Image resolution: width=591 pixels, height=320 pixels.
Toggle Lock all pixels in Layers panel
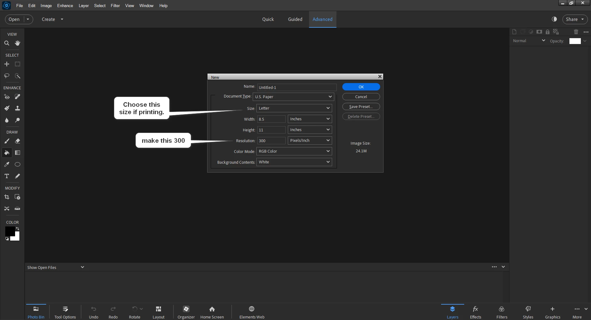click(x=547, y=32)
